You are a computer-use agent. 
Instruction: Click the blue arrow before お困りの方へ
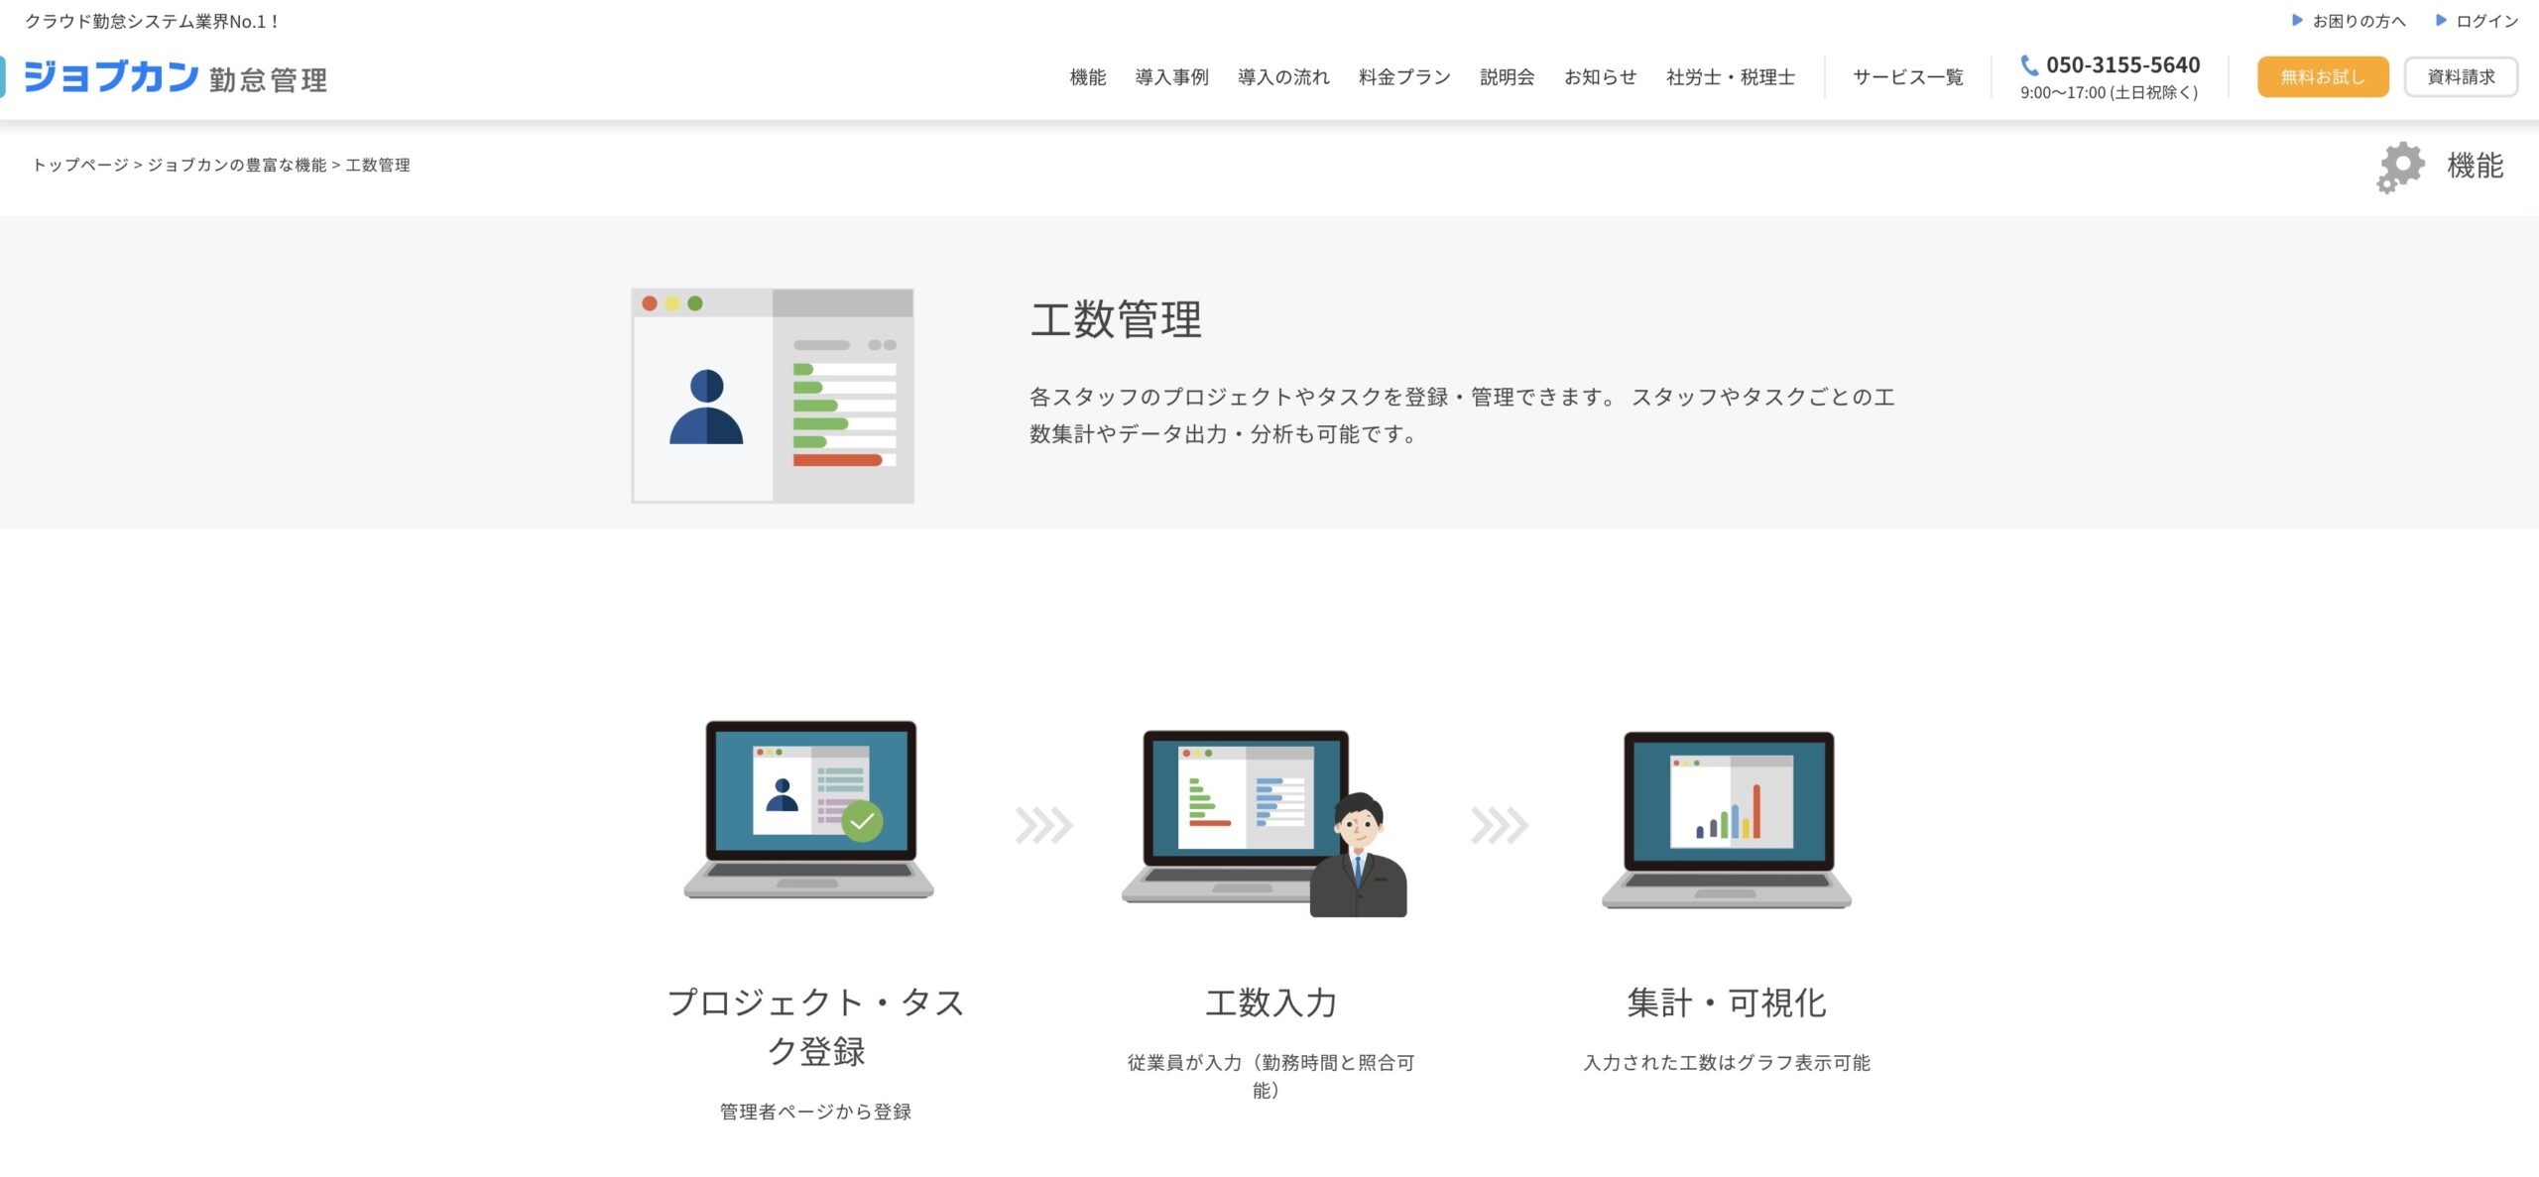(x=2297, y=21)
